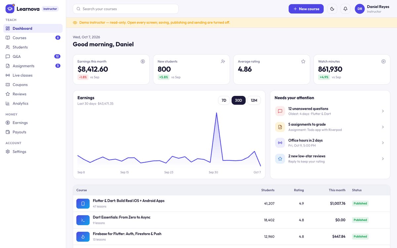Click the dollar icon in Earnings card

[x=143, y=62]
